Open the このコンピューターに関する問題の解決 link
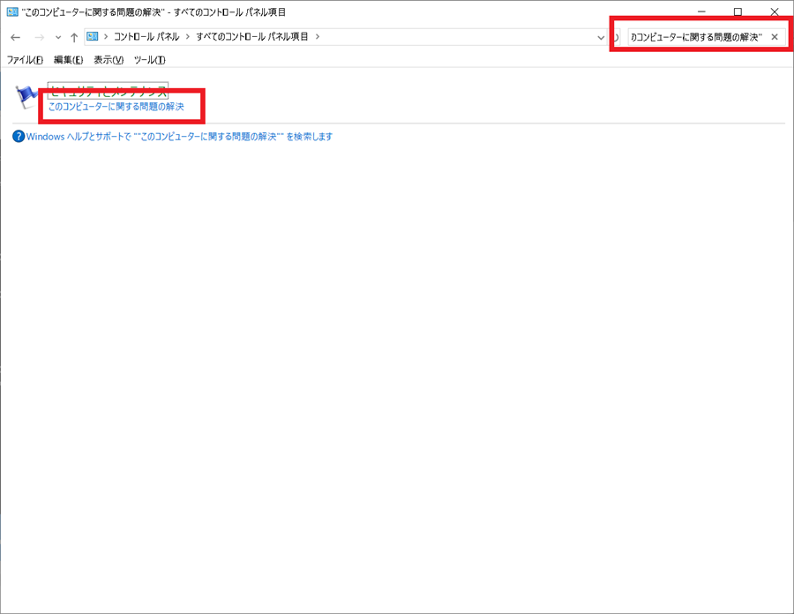Image resolution: width=794 pixels, height=614 pixels. coord(116,107)
